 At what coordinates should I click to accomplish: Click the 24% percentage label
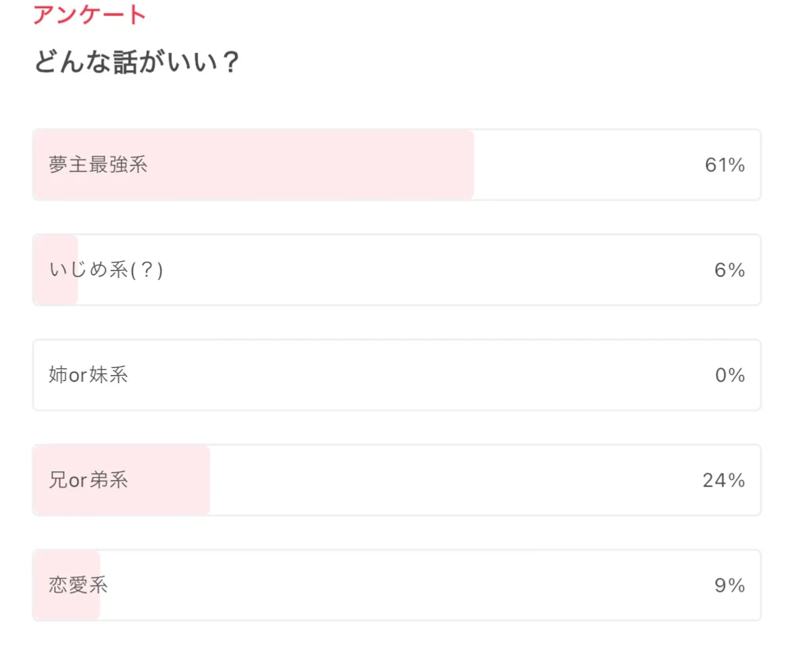[x=725, y=480]
